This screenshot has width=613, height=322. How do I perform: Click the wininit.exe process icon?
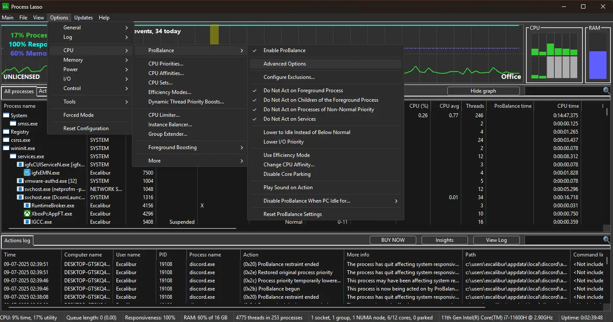[6, 148]
